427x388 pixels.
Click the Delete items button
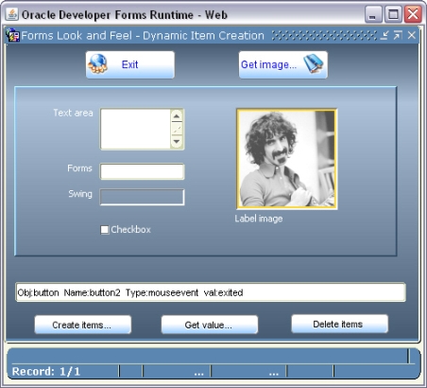[339, 324]
